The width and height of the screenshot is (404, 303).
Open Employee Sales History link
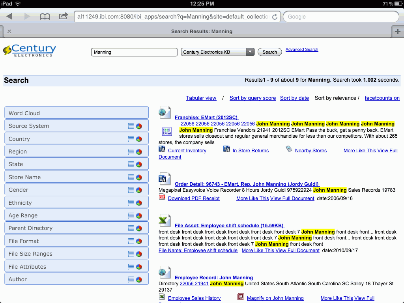click(194, 298)
